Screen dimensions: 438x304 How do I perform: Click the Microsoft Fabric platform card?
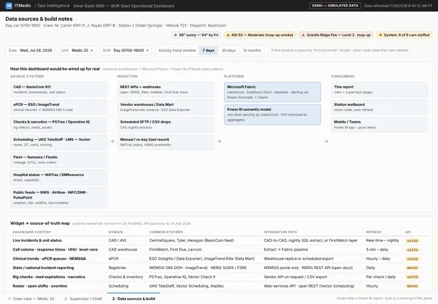[272, 92]
